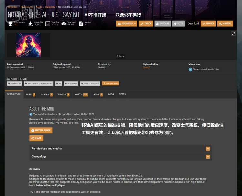Expand the media gallery to fullscreen

coord(233,34)
